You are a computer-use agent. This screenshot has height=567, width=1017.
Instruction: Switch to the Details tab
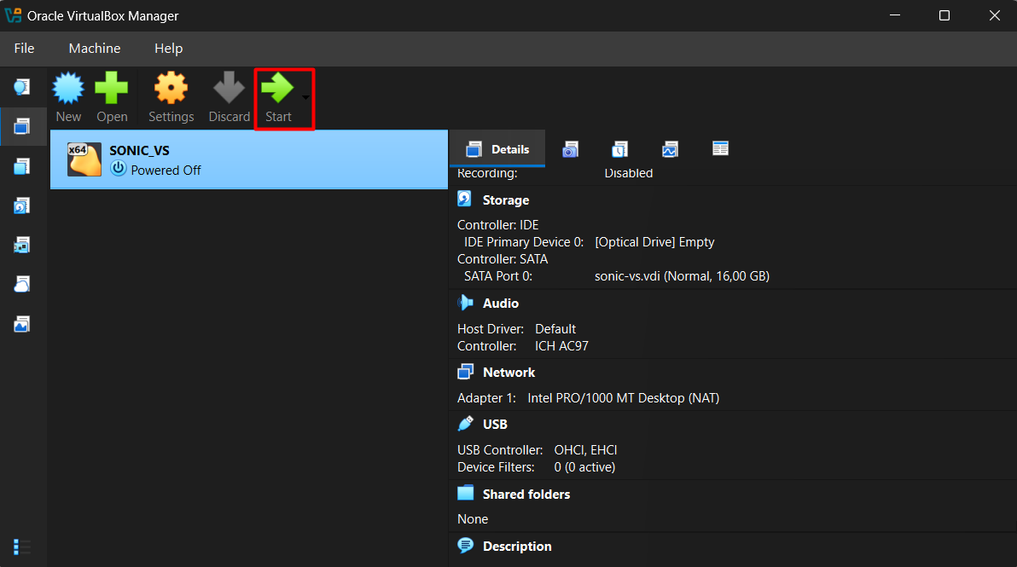497,149
